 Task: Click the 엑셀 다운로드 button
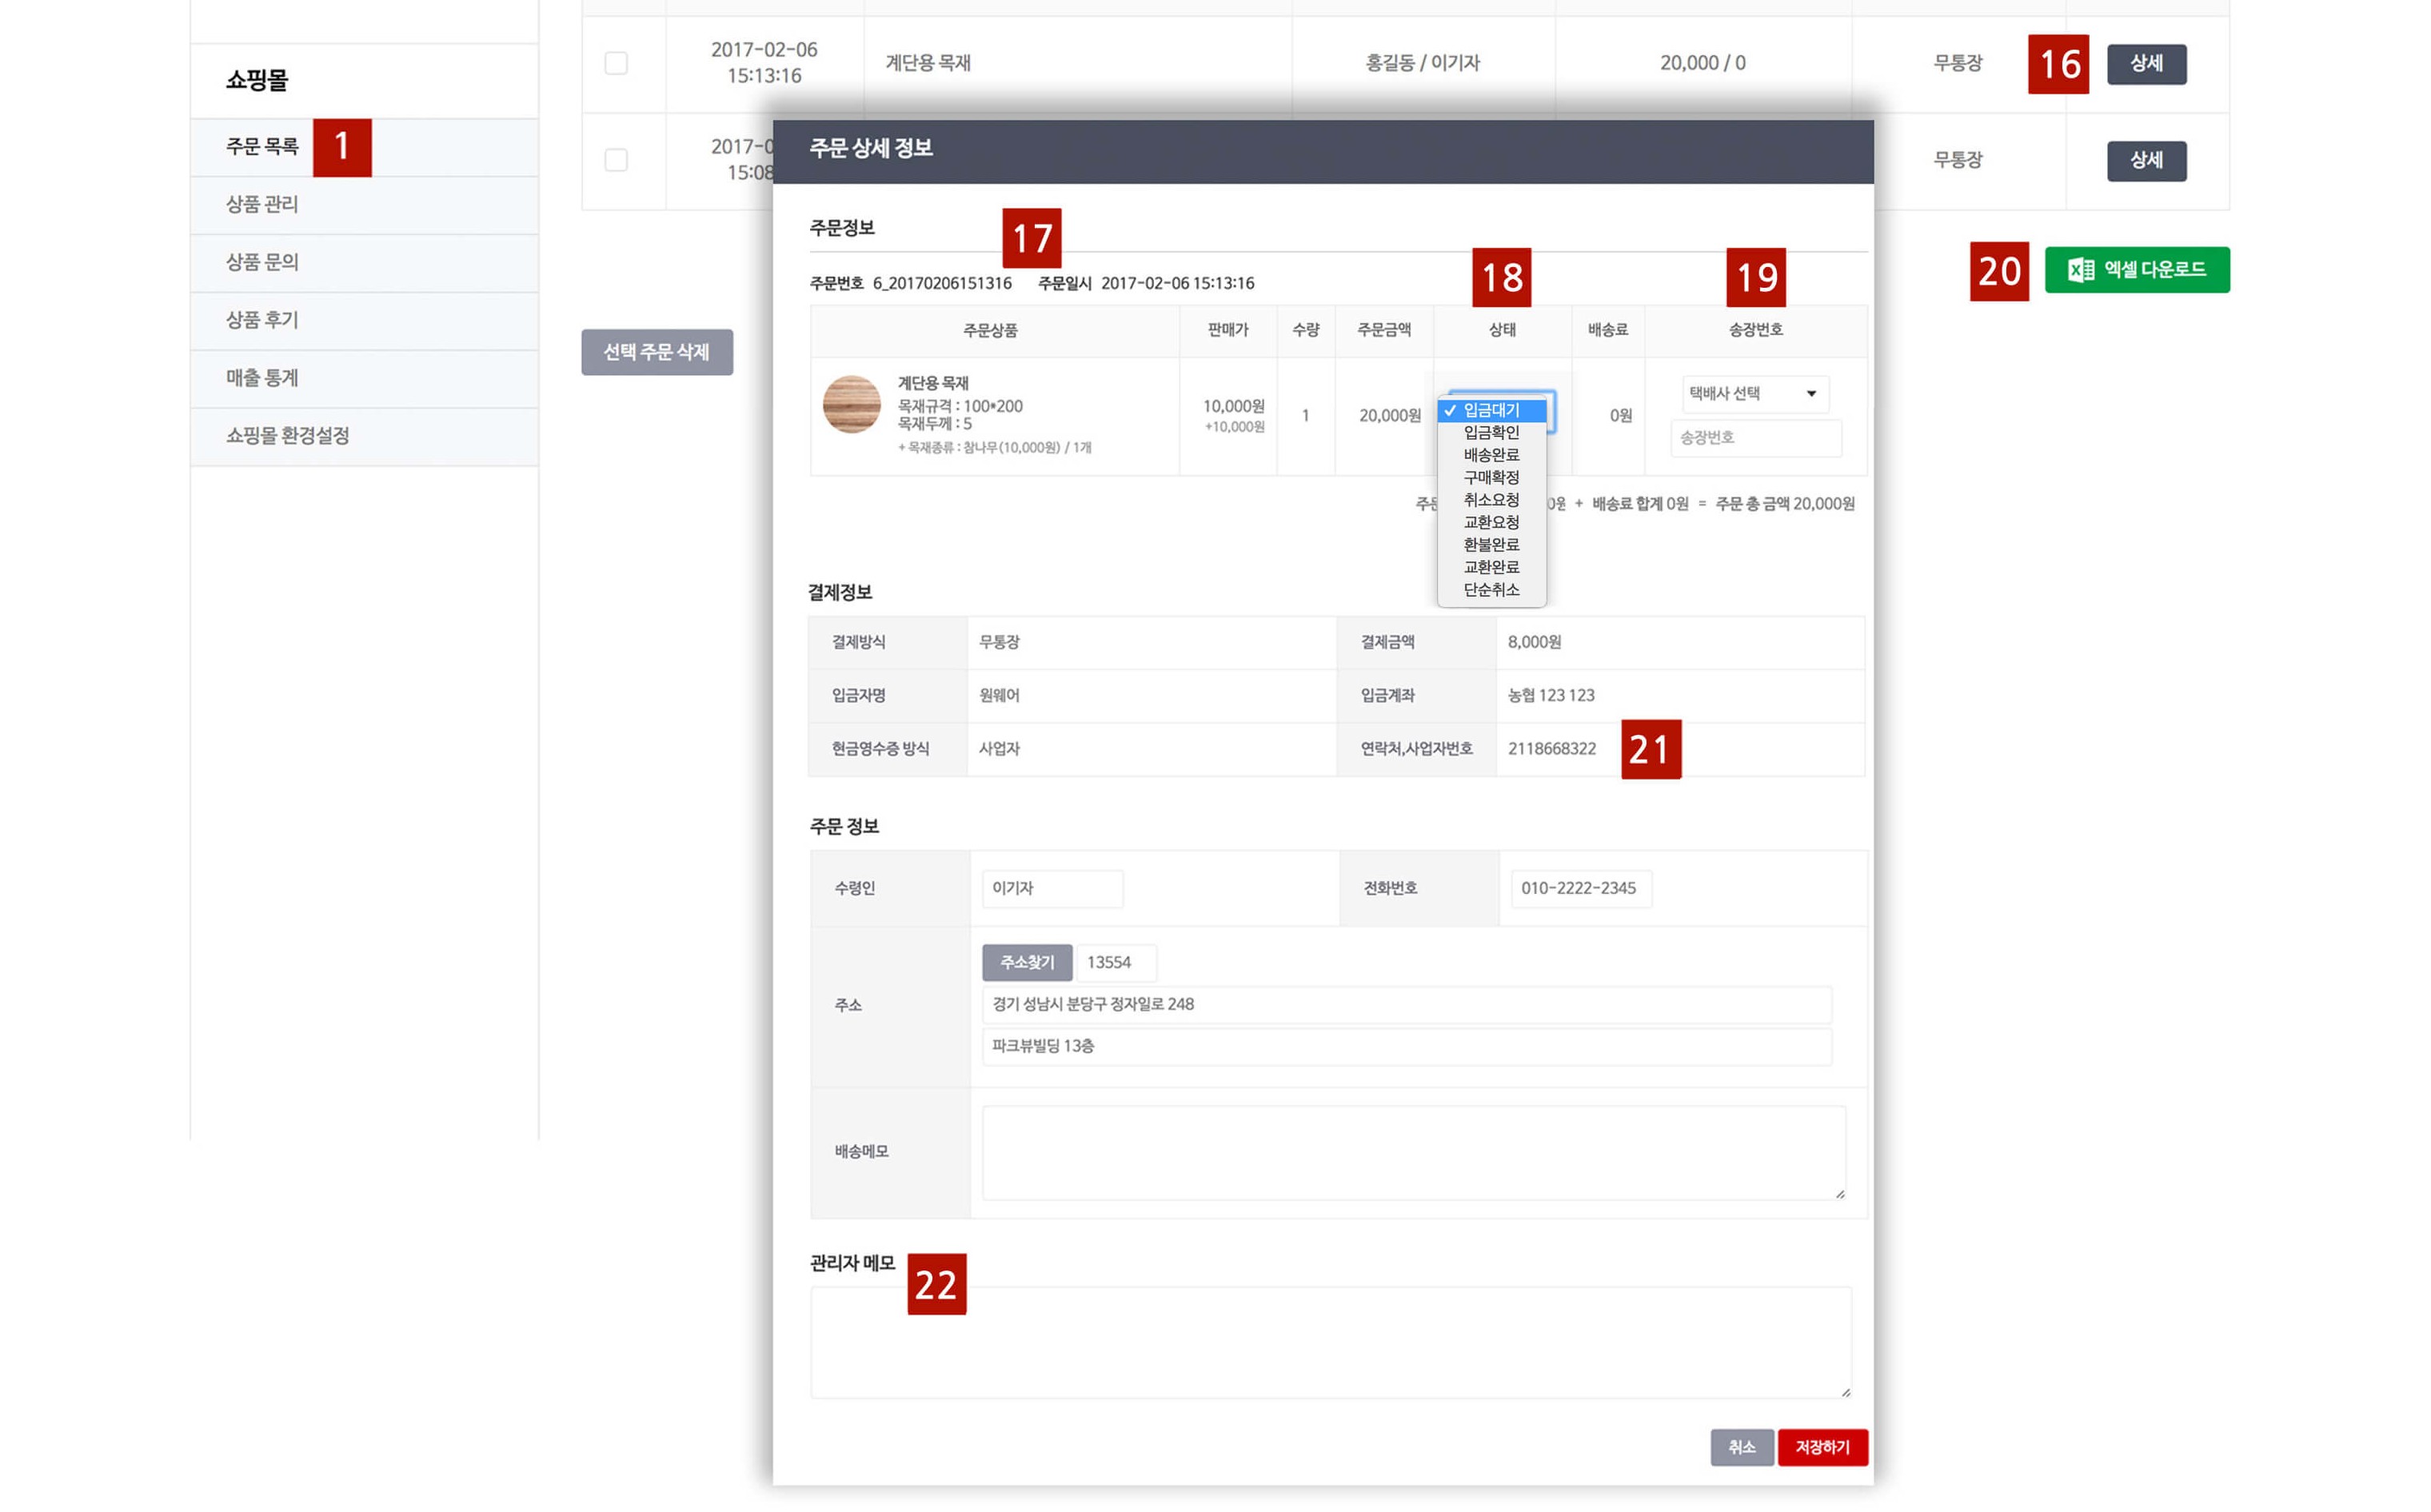[x=2136, y=270]
